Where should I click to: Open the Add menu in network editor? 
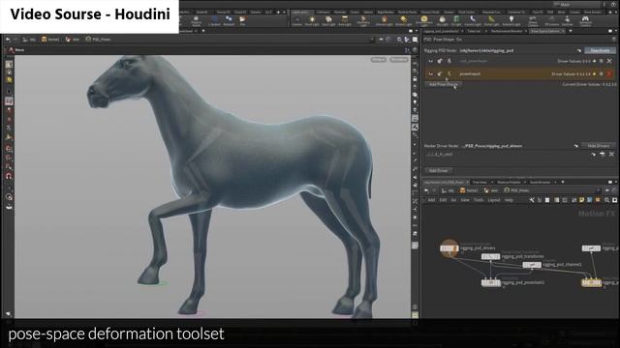[431, 200]
